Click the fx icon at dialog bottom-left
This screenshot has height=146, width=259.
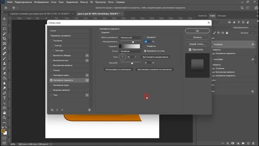tap(52, 110)
